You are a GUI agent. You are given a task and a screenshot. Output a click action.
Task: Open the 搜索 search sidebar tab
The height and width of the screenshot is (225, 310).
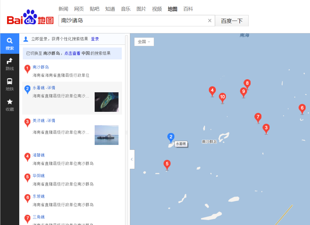point(10,43)
